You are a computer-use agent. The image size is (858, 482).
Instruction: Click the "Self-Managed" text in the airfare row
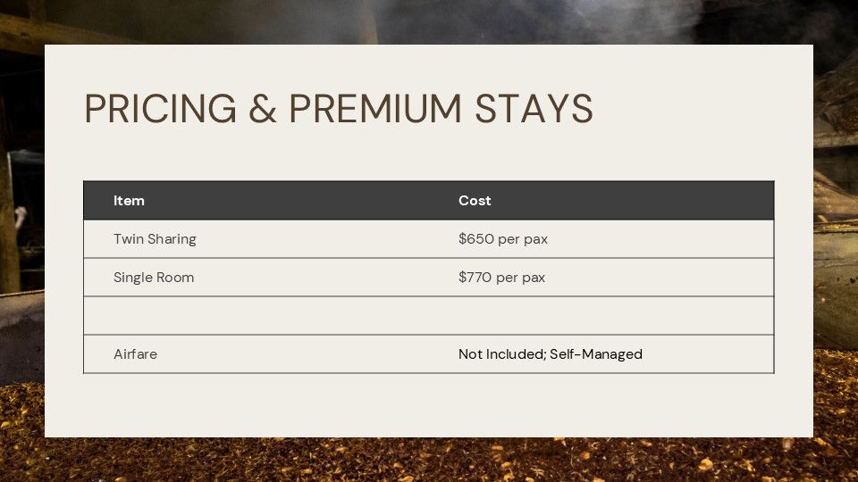pos(596,354)
